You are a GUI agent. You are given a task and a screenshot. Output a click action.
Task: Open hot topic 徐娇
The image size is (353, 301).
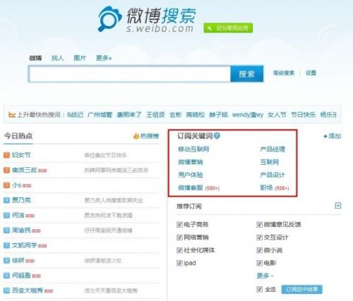[18, 260]
